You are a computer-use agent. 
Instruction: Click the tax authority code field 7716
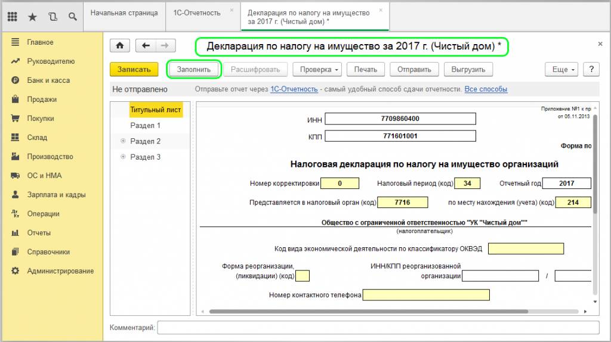403,203
